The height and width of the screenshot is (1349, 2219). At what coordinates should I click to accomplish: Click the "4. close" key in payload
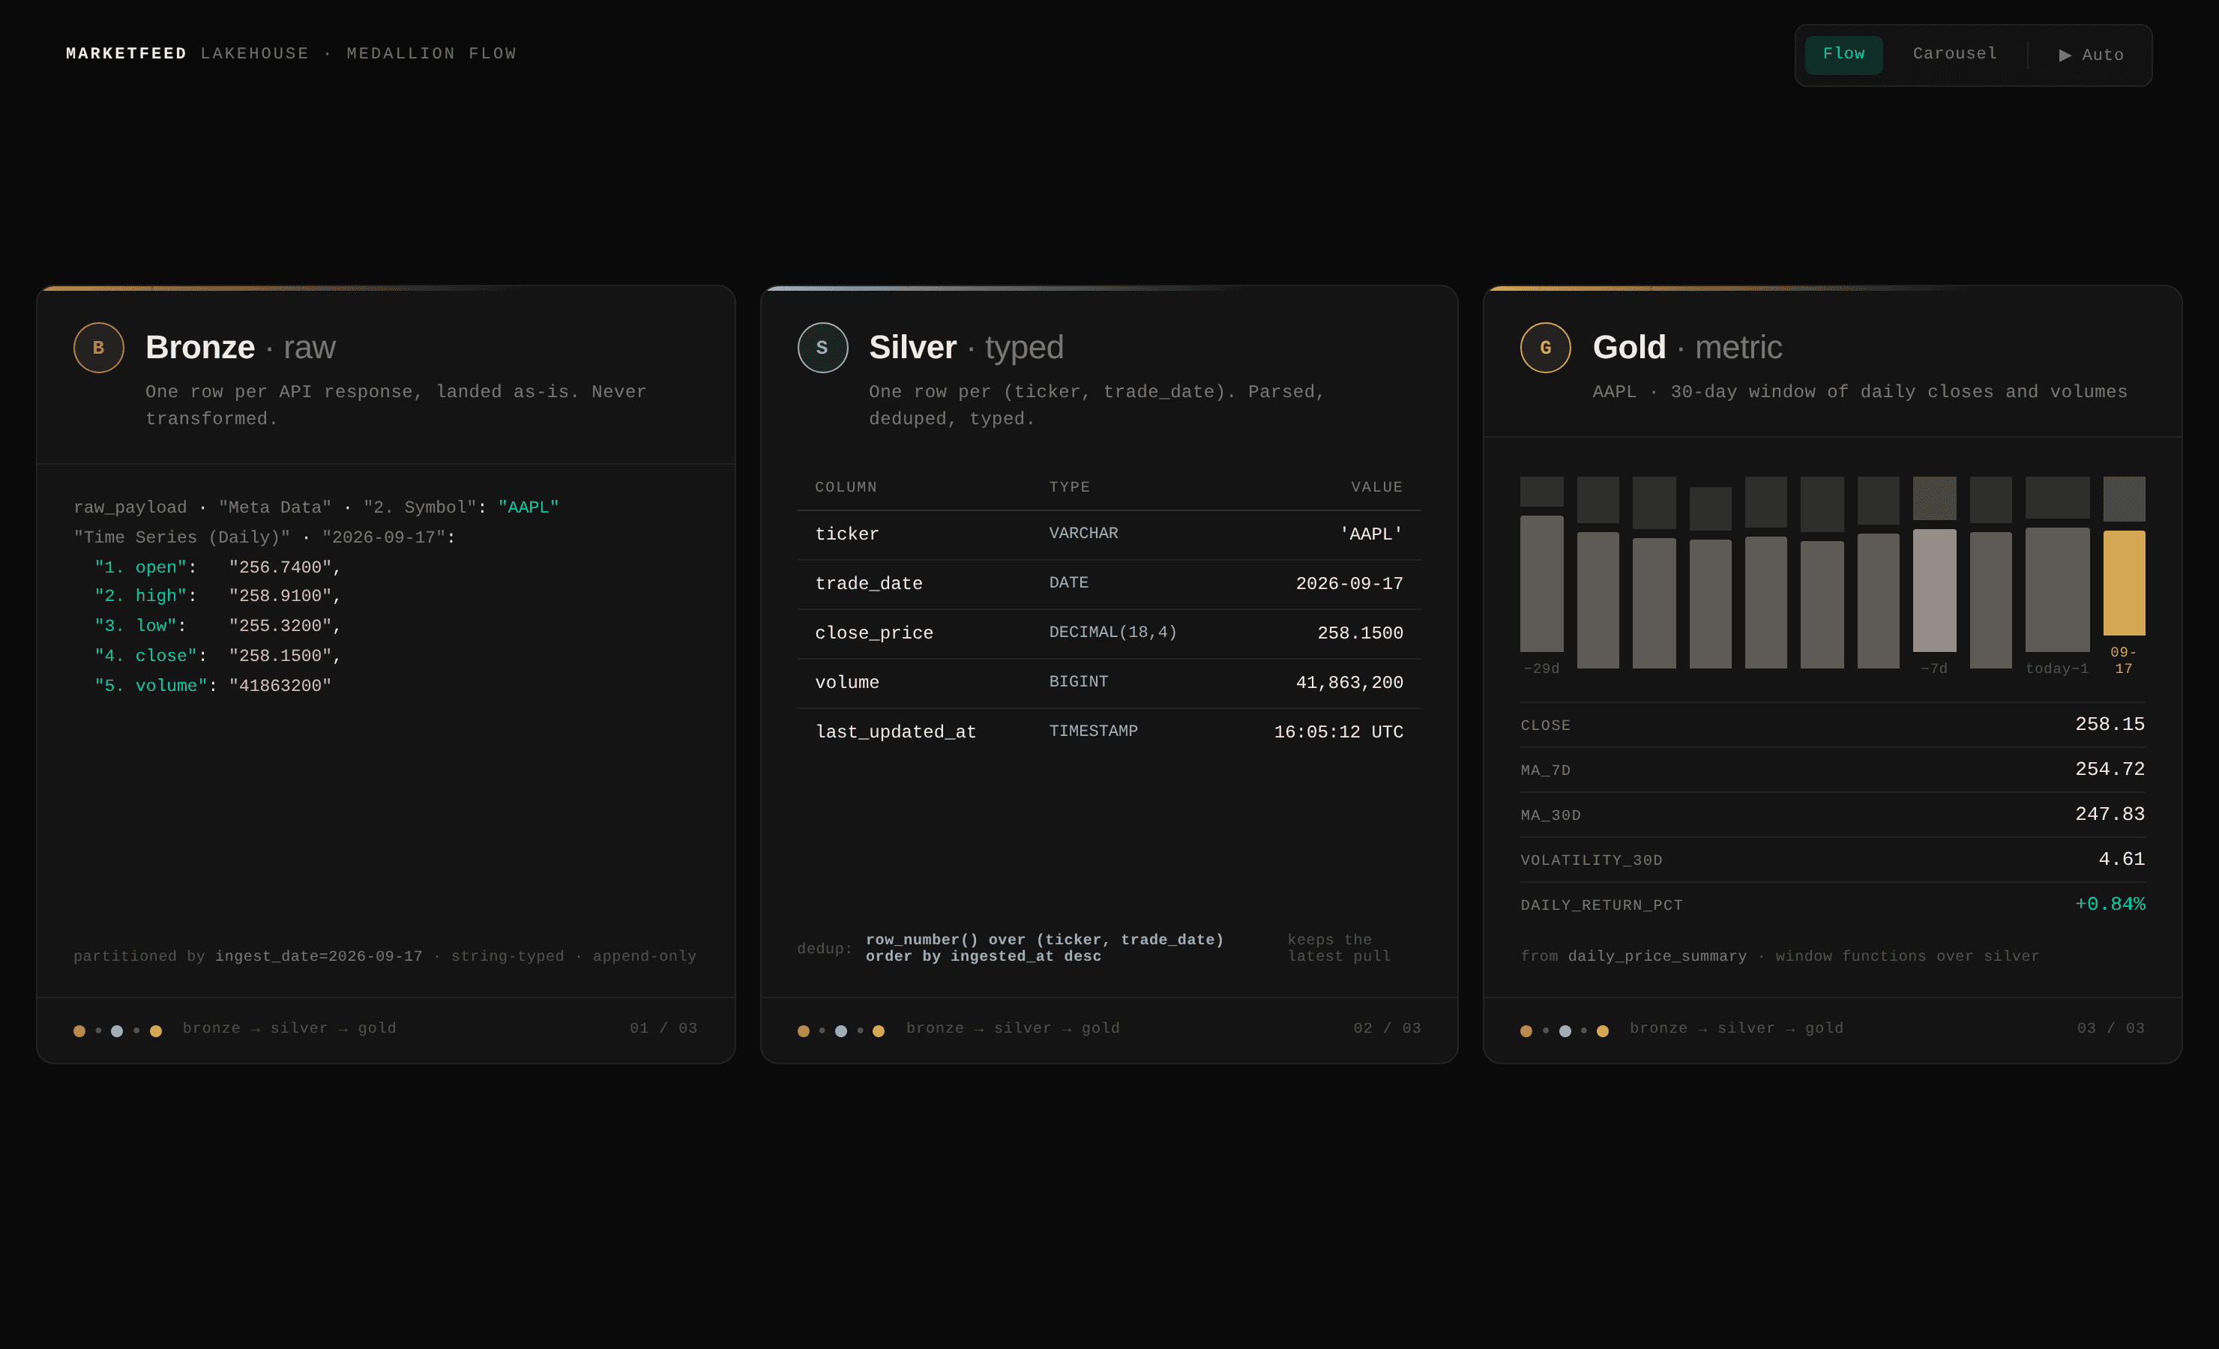point(146,656)
